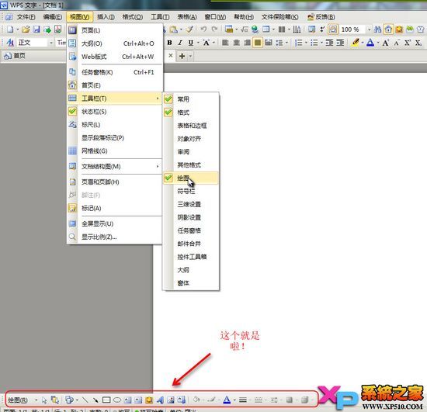Viewport: 427px width, 412px height.
Task: Select the oval shape in drawing toolbar
Action: coord(117,400)
